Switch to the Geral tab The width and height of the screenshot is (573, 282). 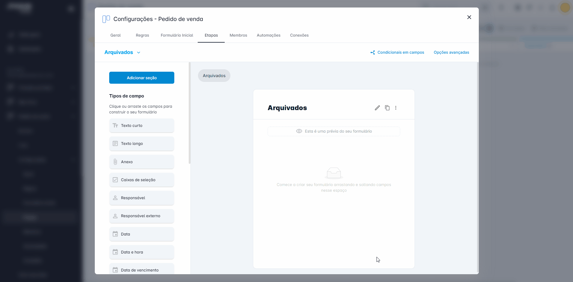click(115, 35)
